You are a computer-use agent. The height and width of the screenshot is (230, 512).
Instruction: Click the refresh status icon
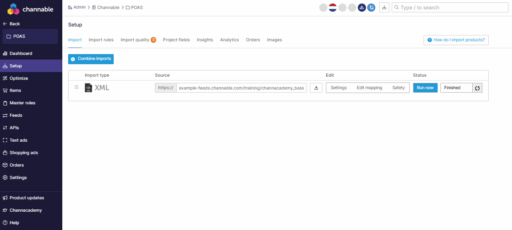[478, 88]
